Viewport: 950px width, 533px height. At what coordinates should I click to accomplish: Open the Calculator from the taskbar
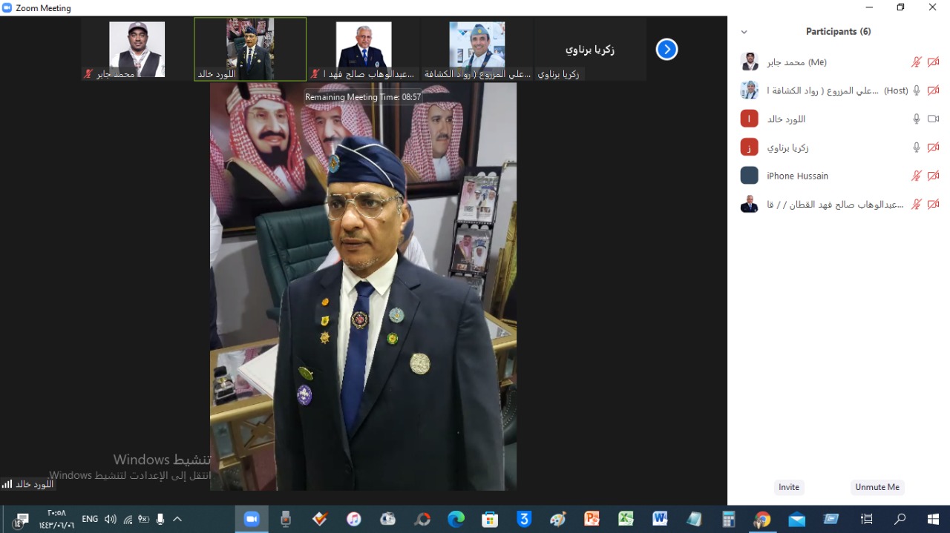[728, 519]
